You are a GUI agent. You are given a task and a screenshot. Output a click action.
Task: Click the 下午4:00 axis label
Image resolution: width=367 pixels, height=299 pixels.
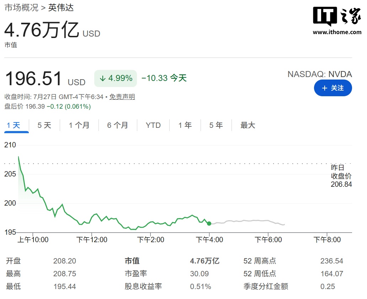209,240
